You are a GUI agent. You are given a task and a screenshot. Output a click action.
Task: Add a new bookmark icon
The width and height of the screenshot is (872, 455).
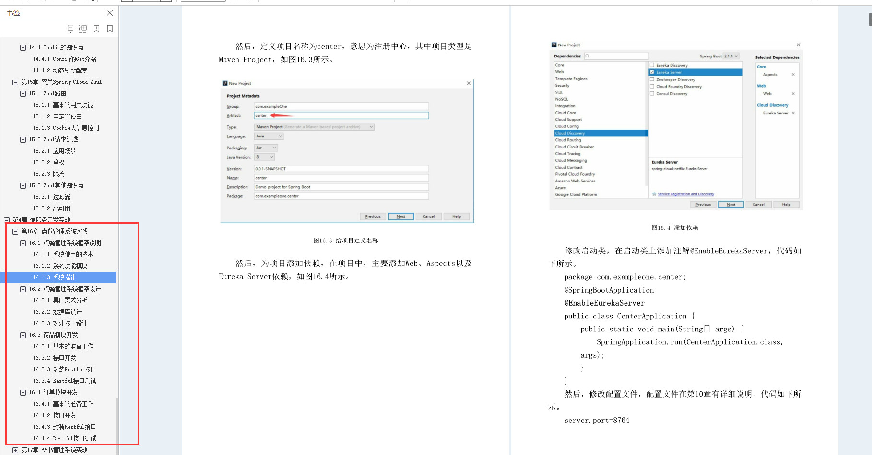click(96, 29)
